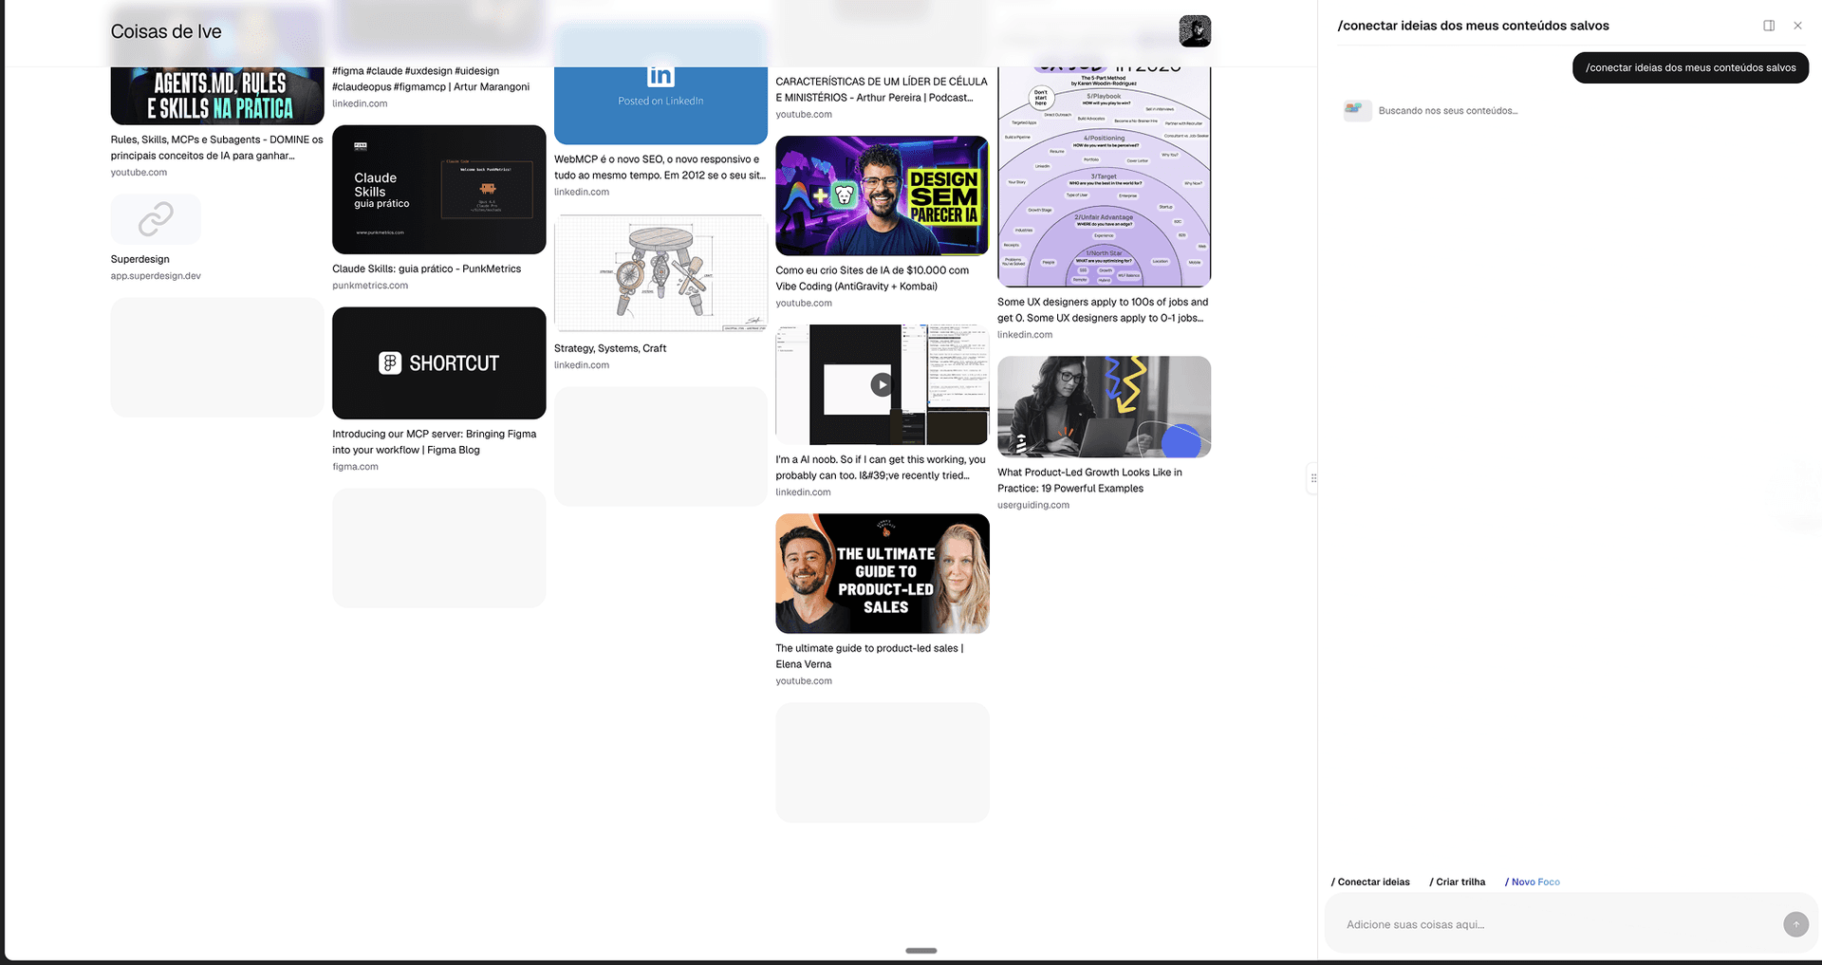
Task: Close the chat panel
Action: [x=1797, y=26]
